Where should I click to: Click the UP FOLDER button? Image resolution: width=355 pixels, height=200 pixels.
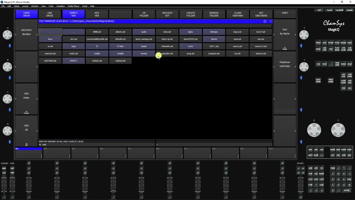(144, 14)
